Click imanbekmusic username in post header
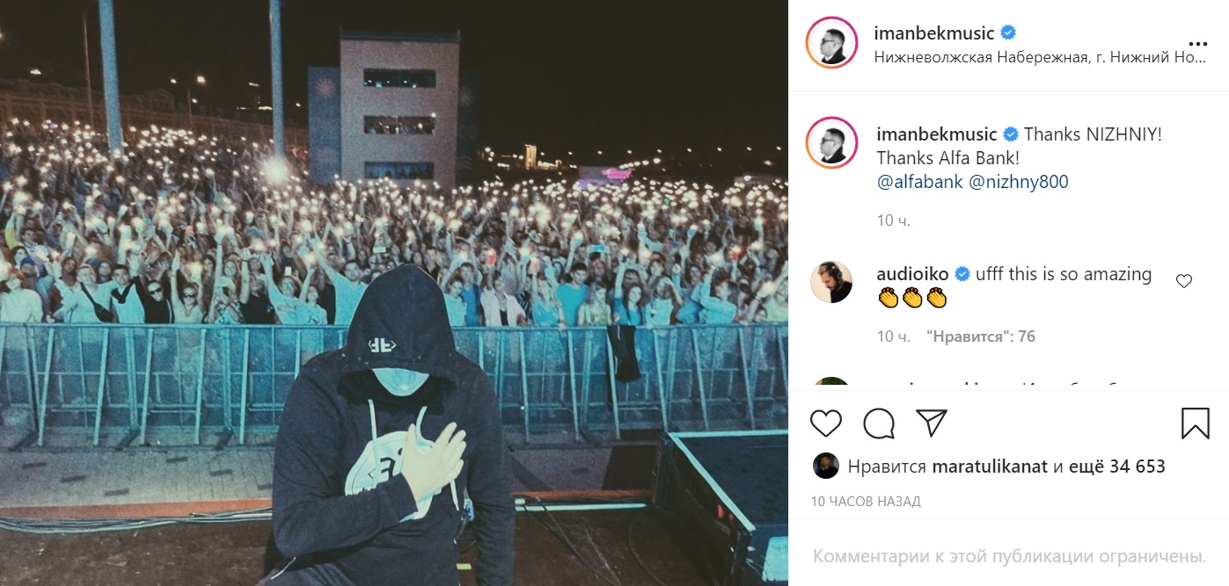The width and height of the screenshot is (1229, 586). coord(933,33)
